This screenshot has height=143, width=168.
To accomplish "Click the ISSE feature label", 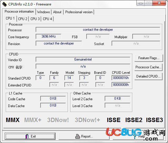I will click(114, 120).
